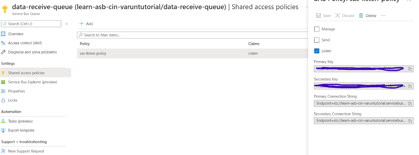Copy the Secondary Connection String
Image resolution: width=419 pixels, height=155 pixels.
pos(410,121)
